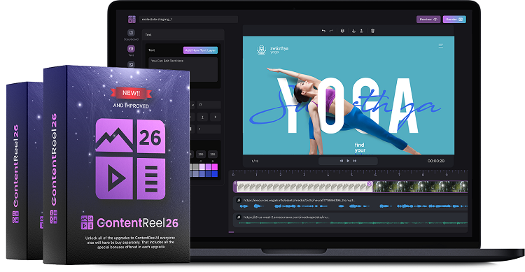
Task: Skip forward with the fast-forward control
Action: [x=355, y=161]
